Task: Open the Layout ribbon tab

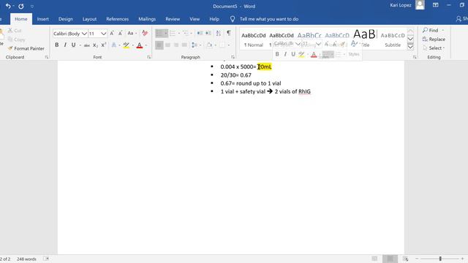Action: point(89,19)
